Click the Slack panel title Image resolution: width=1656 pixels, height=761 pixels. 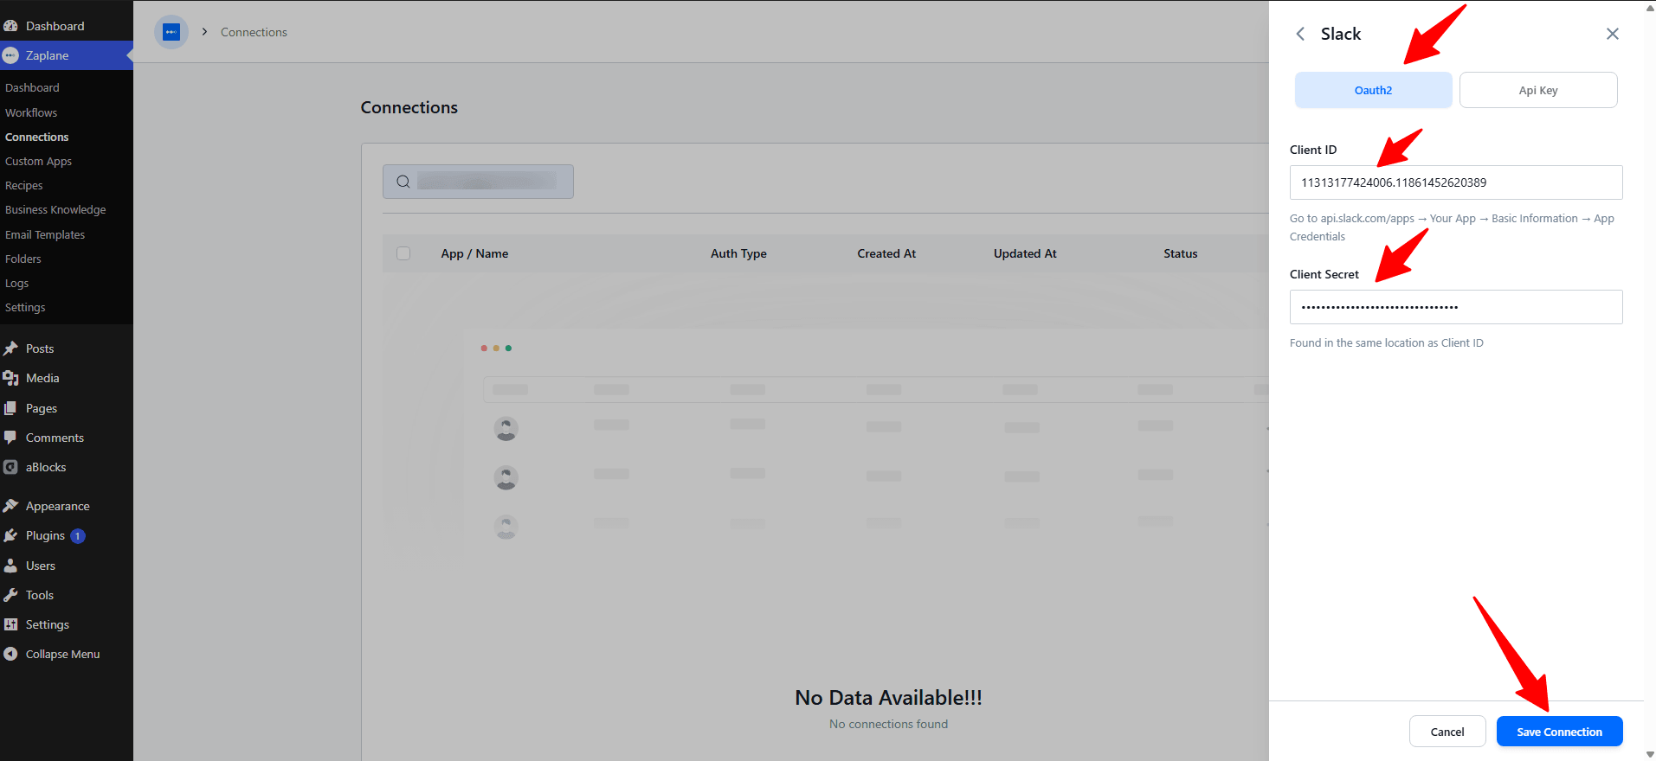pos(1341,34)
